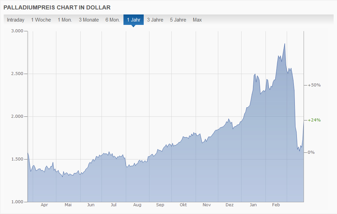Select the 1 Woche time range
The image size is (337, 214).
tap(41, 20)
